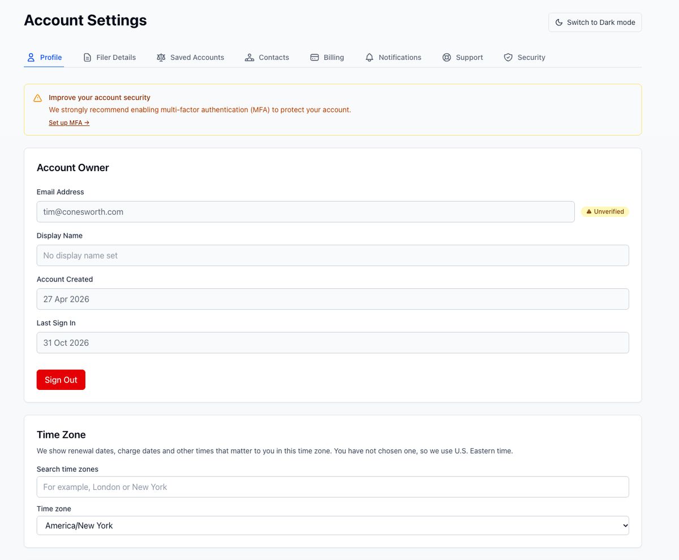Click the Improve your account security heading
Viewport: 679px width, 560px height.
click(100, 98)
